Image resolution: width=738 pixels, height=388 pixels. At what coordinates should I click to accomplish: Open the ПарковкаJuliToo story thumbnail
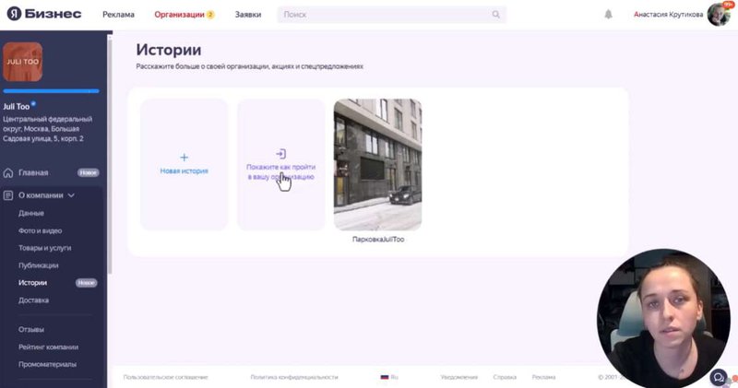point(377,164)
